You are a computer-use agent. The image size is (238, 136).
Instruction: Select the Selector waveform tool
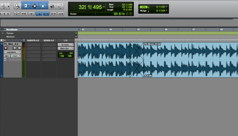35,6
